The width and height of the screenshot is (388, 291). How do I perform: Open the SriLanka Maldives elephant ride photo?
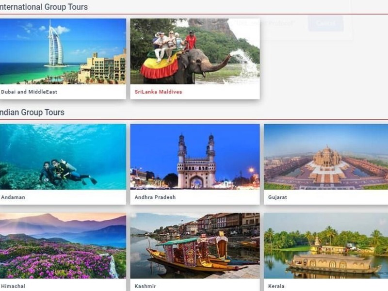coord(195,51)
